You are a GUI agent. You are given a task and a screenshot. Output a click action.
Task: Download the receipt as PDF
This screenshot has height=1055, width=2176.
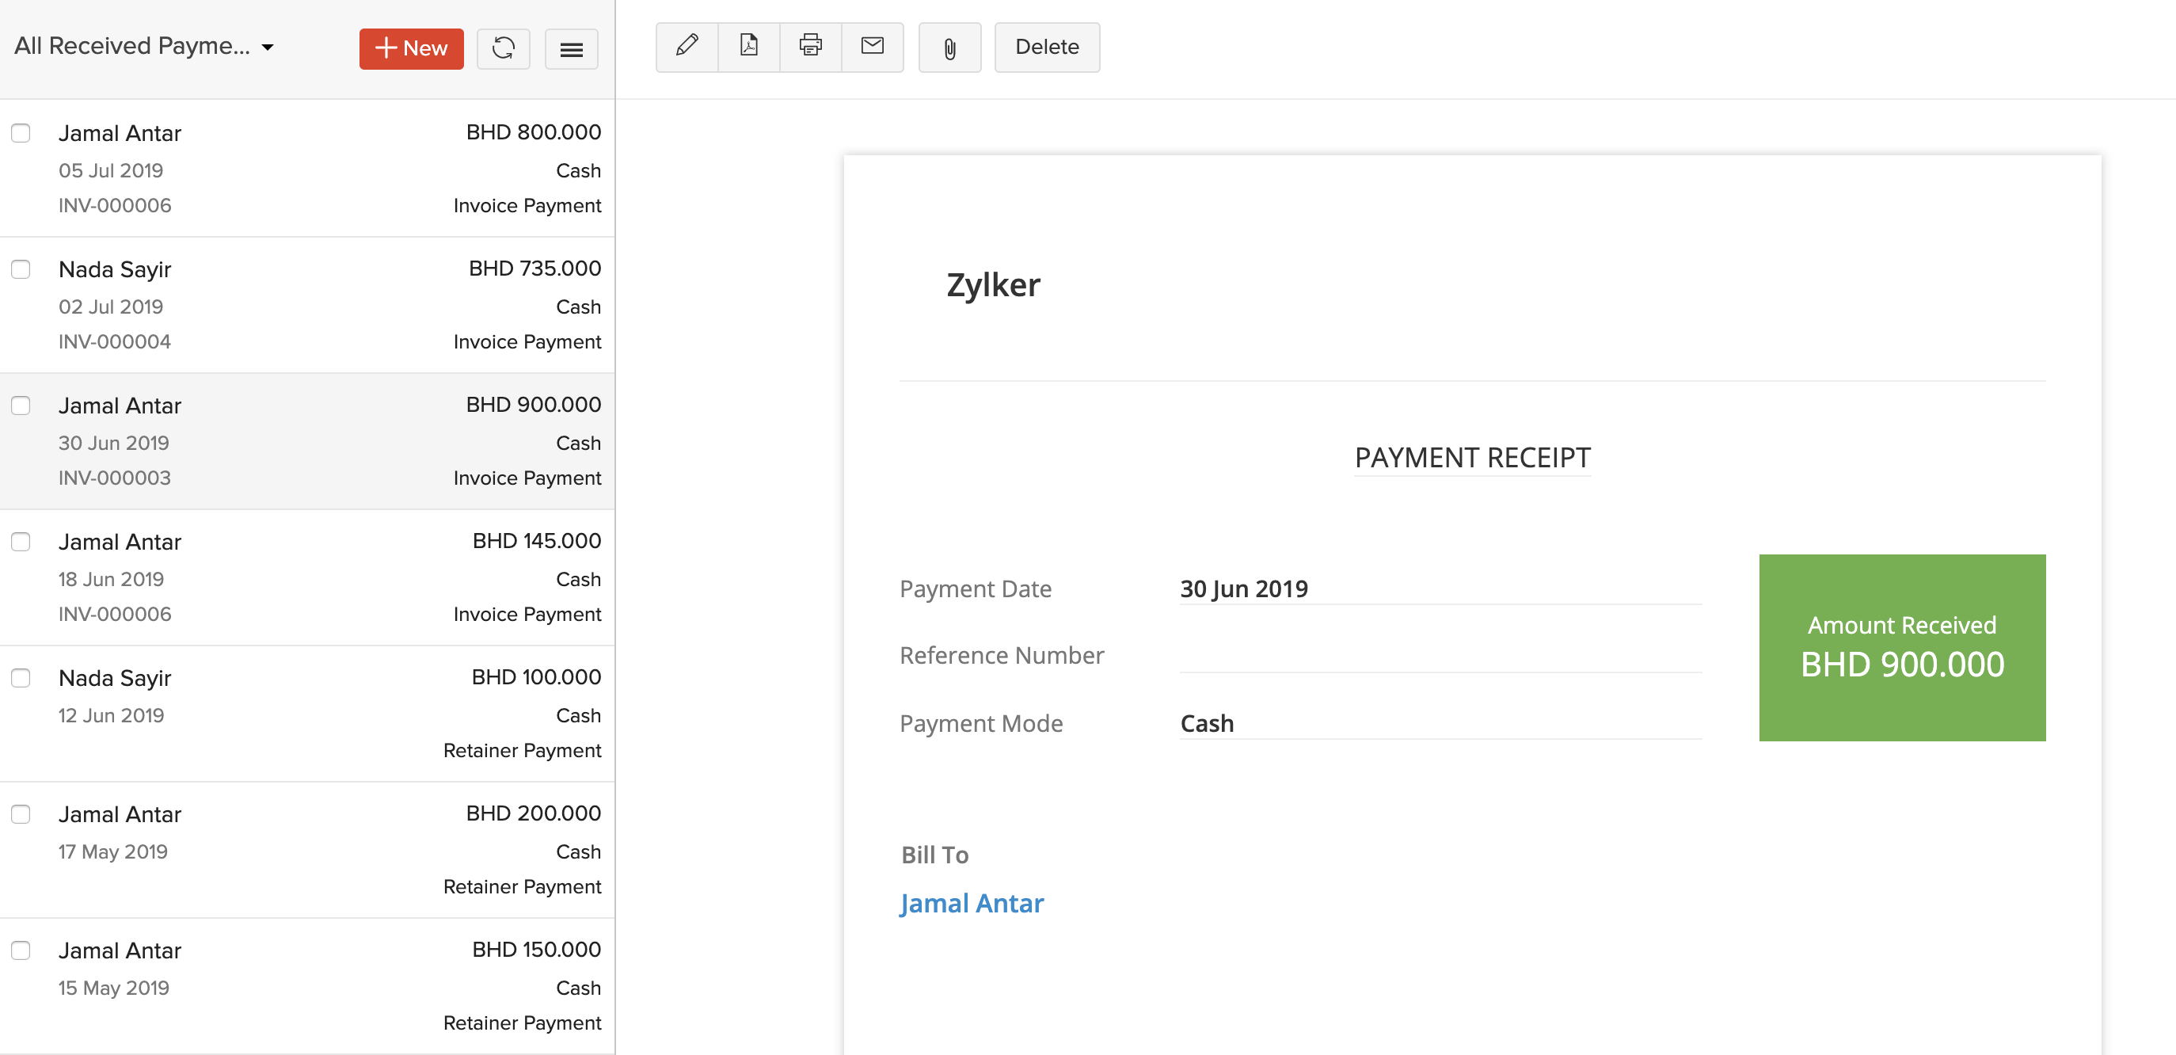coord(748,47)
